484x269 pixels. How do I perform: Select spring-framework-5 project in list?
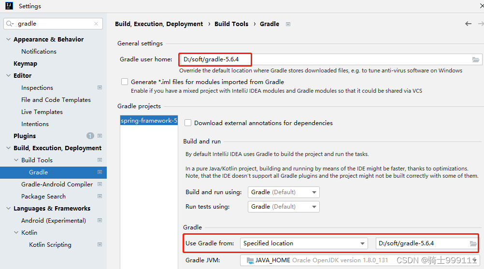point(149,121)
